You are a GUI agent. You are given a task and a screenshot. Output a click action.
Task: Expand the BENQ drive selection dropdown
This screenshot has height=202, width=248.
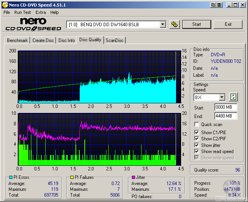pyautogui.click(x=162, y=24)
